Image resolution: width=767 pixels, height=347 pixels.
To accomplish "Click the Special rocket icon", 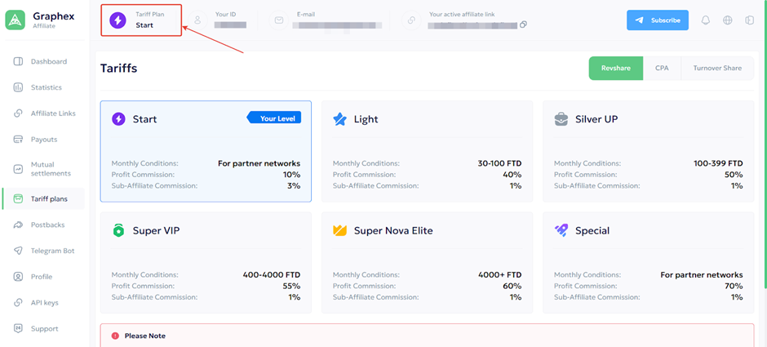I will (561, 231).
